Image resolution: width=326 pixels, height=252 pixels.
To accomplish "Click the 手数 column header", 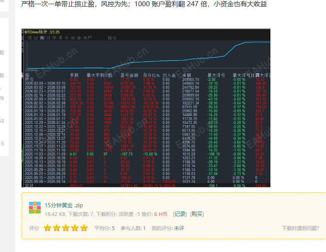I will pos(74,75).
